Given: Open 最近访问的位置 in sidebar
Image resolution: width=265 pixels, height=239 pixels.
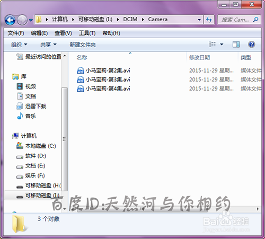Looking at the screenshot, I should tap(43, 57).
